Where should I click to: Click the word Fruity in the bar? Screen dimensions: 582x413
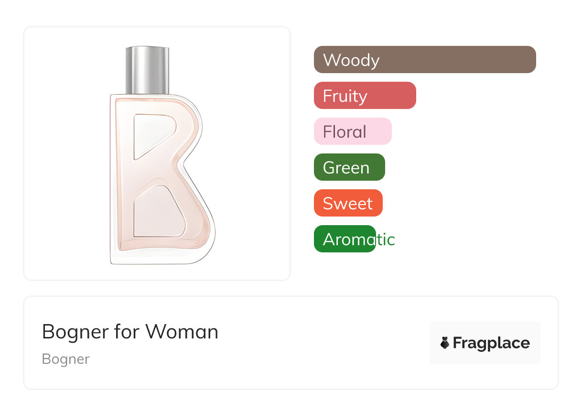345,96
